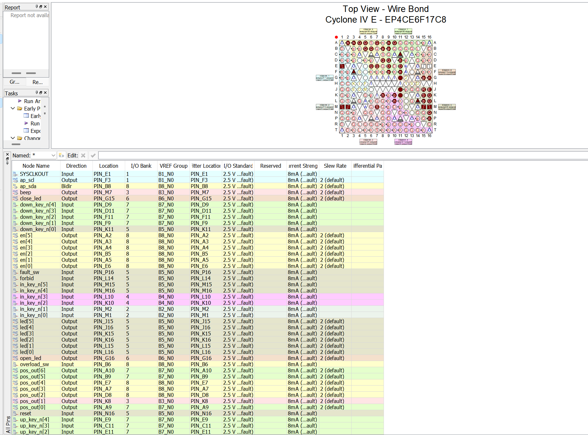Screen dimensions: 588x435
Task: Click the cancel edit X icon
Action: tap(83, 155)
